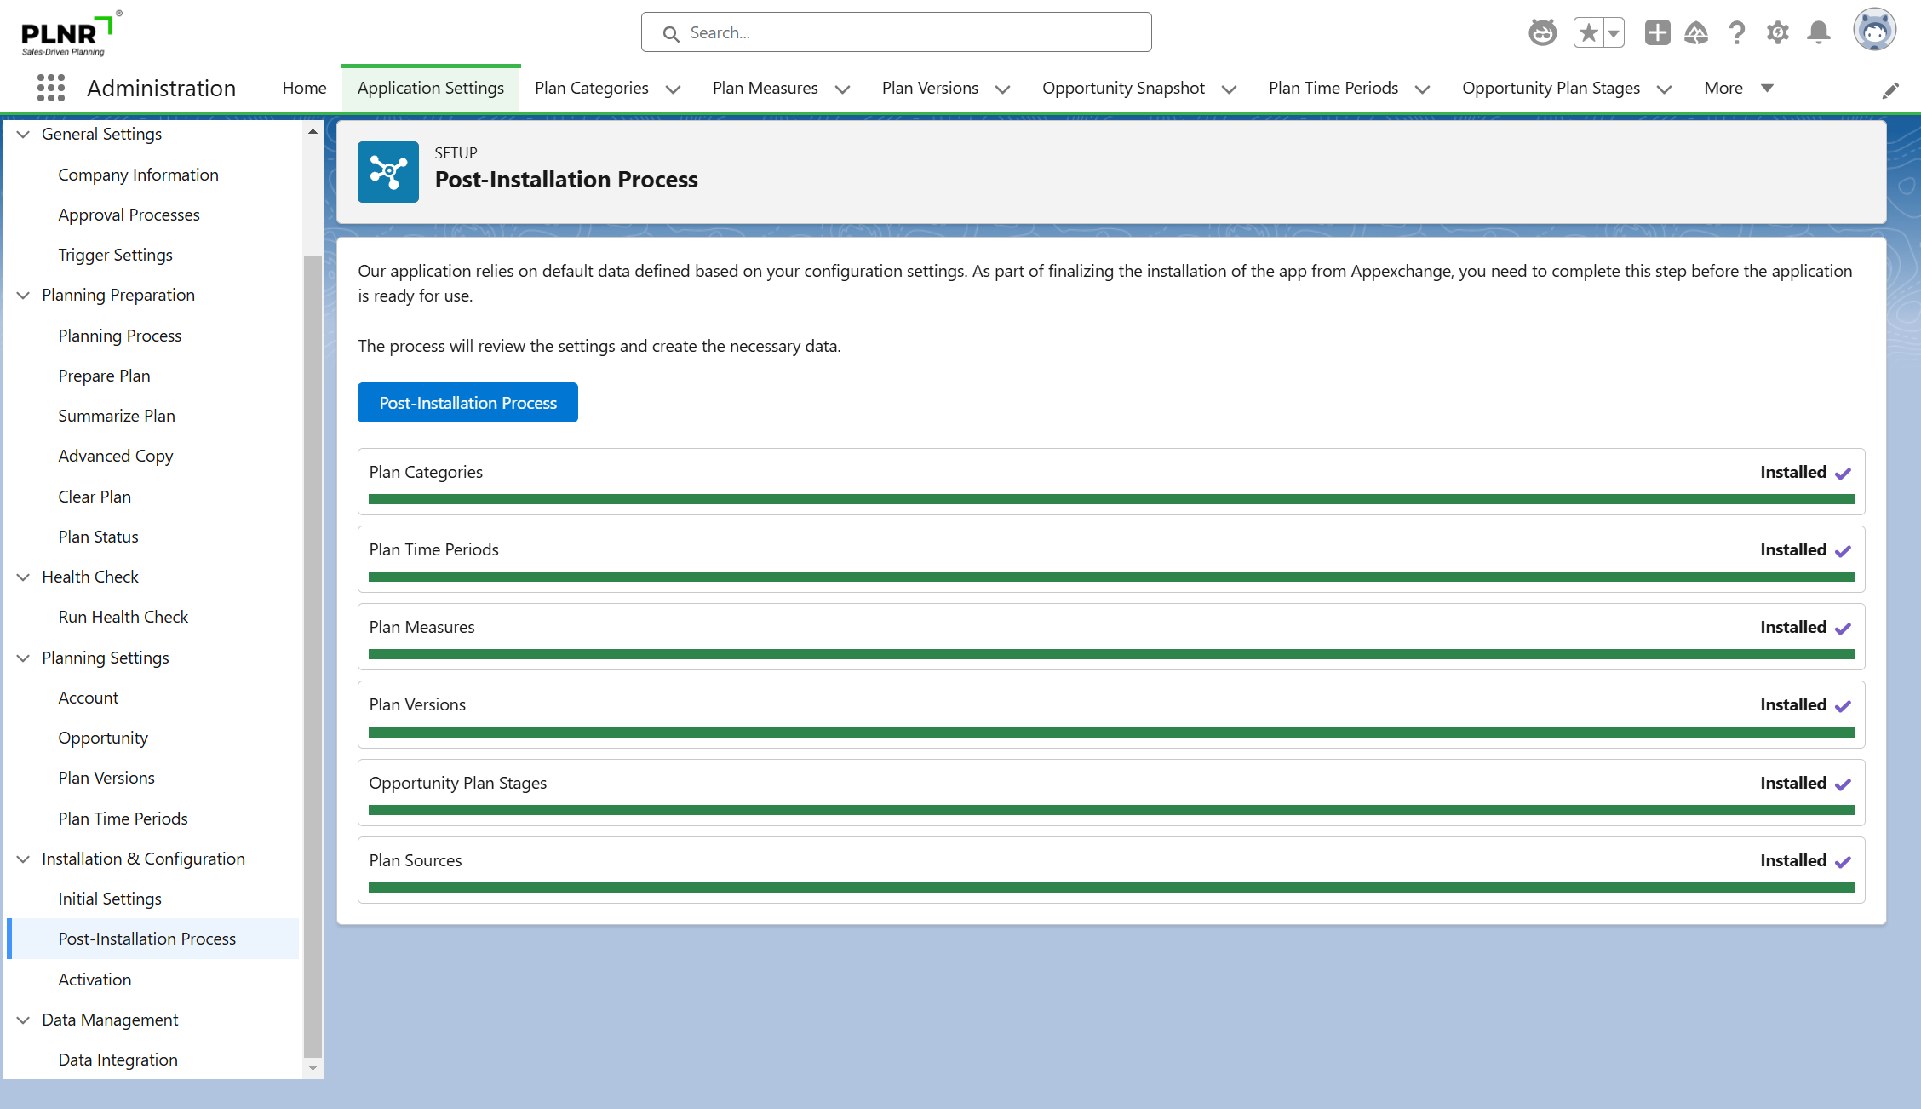Collapse the General Settings tree section
Image resolution: width=1921 pixels, height=1109 pixels.
click(24, 134)
